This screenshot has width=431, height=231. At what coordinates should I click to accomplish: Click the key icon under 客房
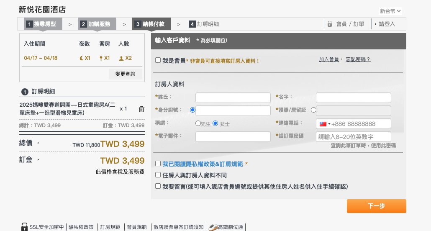point(101,58)
